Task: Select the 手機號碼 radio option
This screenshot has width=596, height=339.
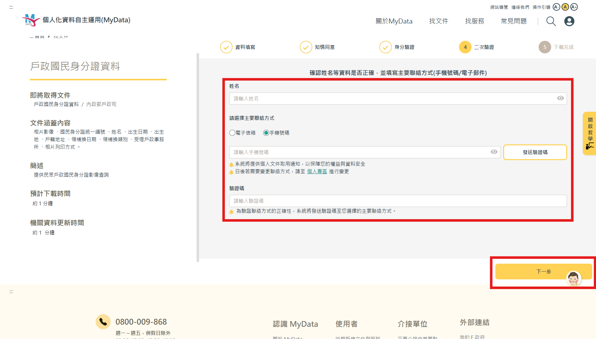Action: pos(266,133)
